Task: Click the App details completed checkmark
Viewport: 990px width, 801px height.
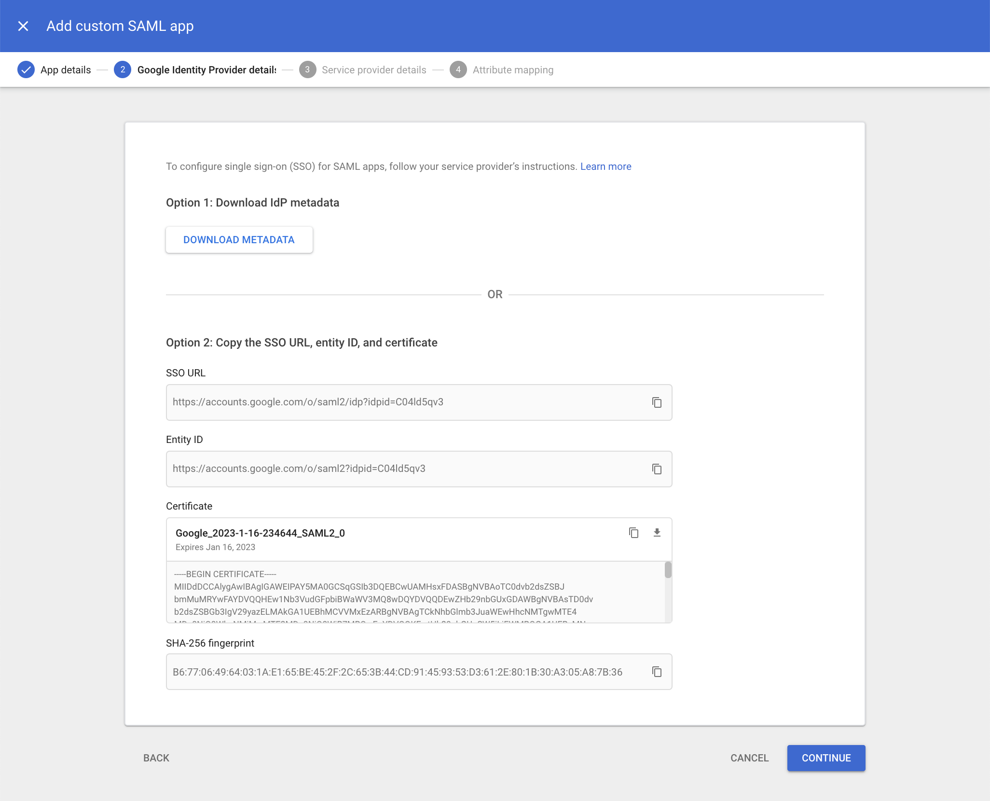Action: [26, 70]
